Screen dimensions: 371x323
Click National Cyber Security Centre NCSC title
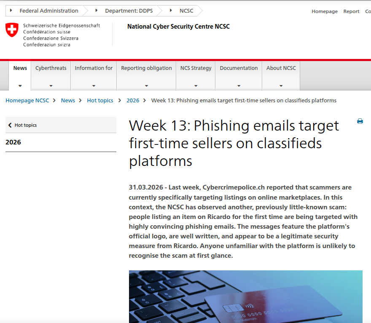click(178, 27)
